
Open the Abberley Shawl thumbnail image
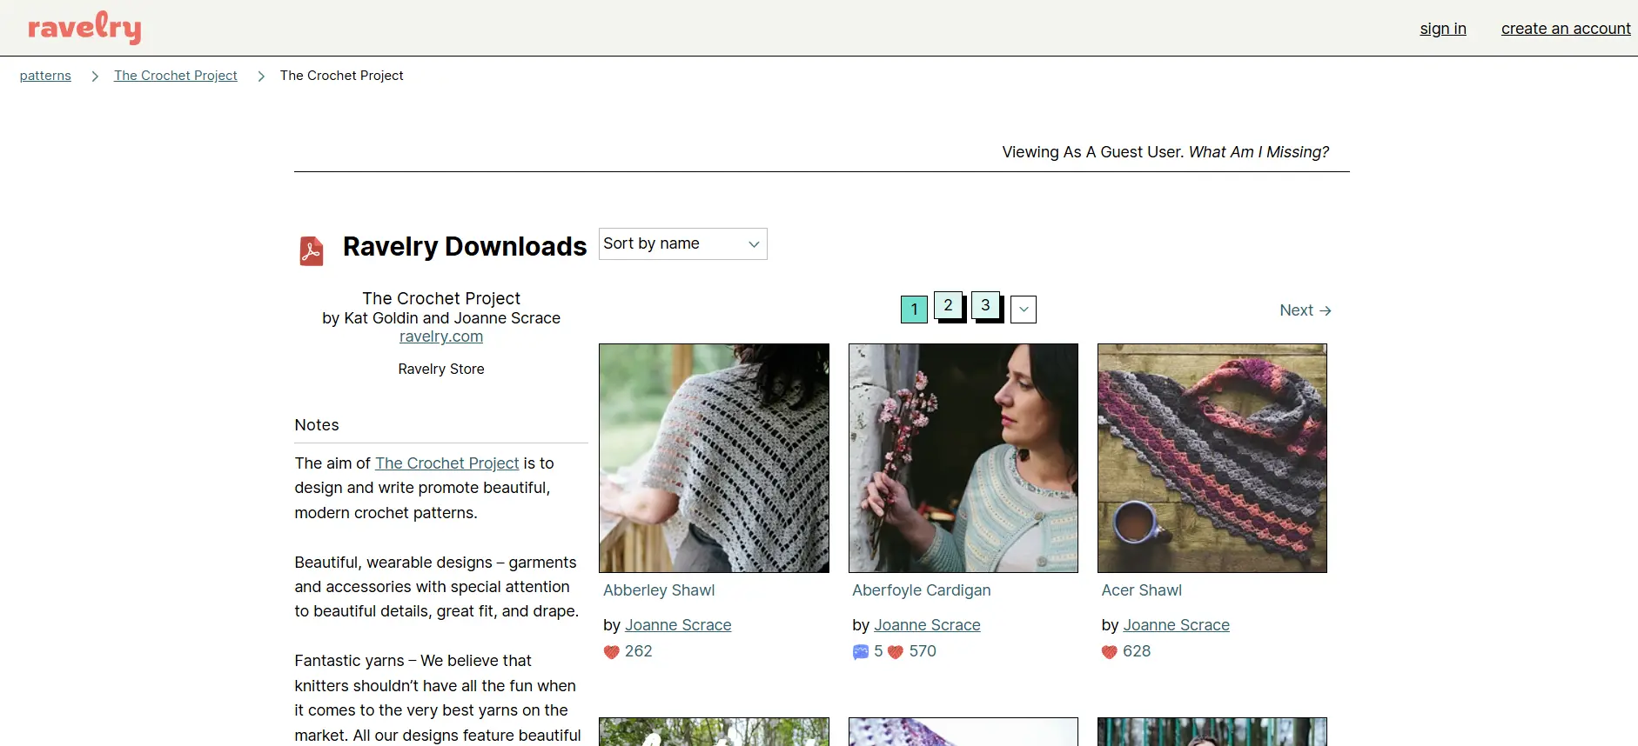pos(714,458)
